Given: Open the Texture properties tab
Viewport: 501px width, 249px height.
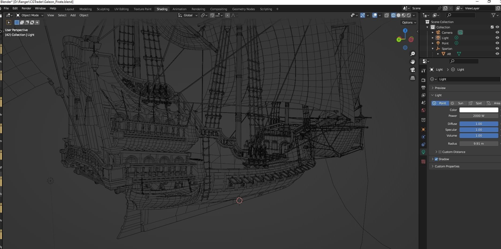Looking at the screenshot, I should [423, 162].
